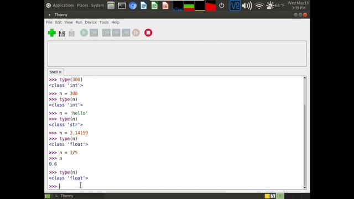Open the File menu
Viewport: 354px width, 199px height.
coord(49,22)
